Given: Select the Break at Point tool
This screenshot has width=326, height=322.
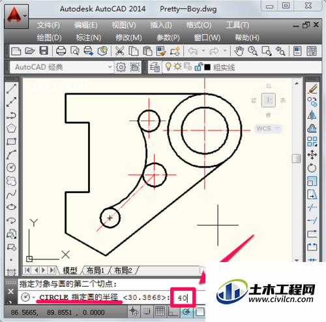Looking at the screenshot, I should pos(312,234).
